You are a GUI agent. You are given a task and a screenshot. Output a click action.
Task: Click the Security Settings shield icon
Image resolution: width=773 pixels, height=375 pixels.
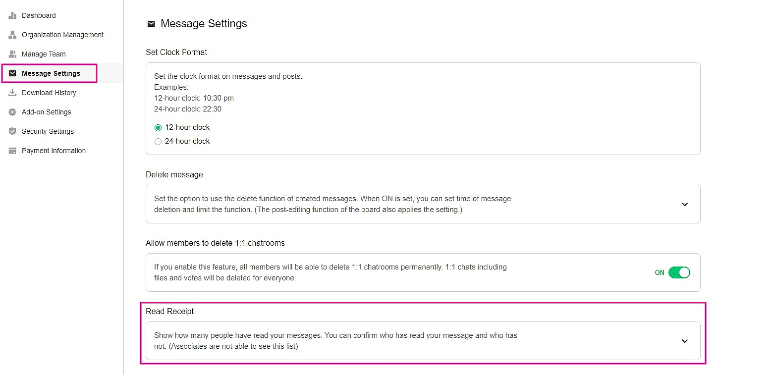coord(12,131)
